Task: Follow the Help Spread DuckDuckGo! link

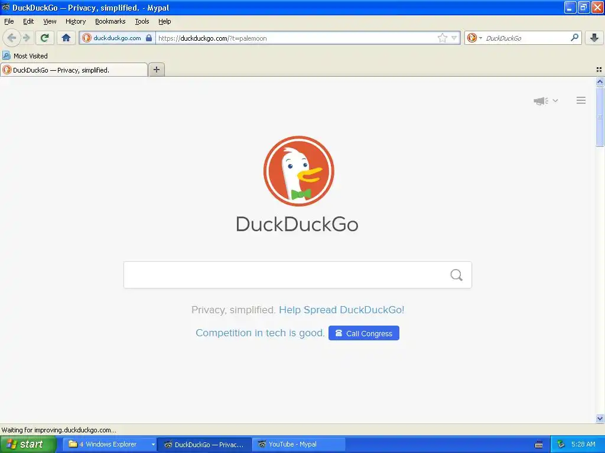Action: click(x=341, y=310)
